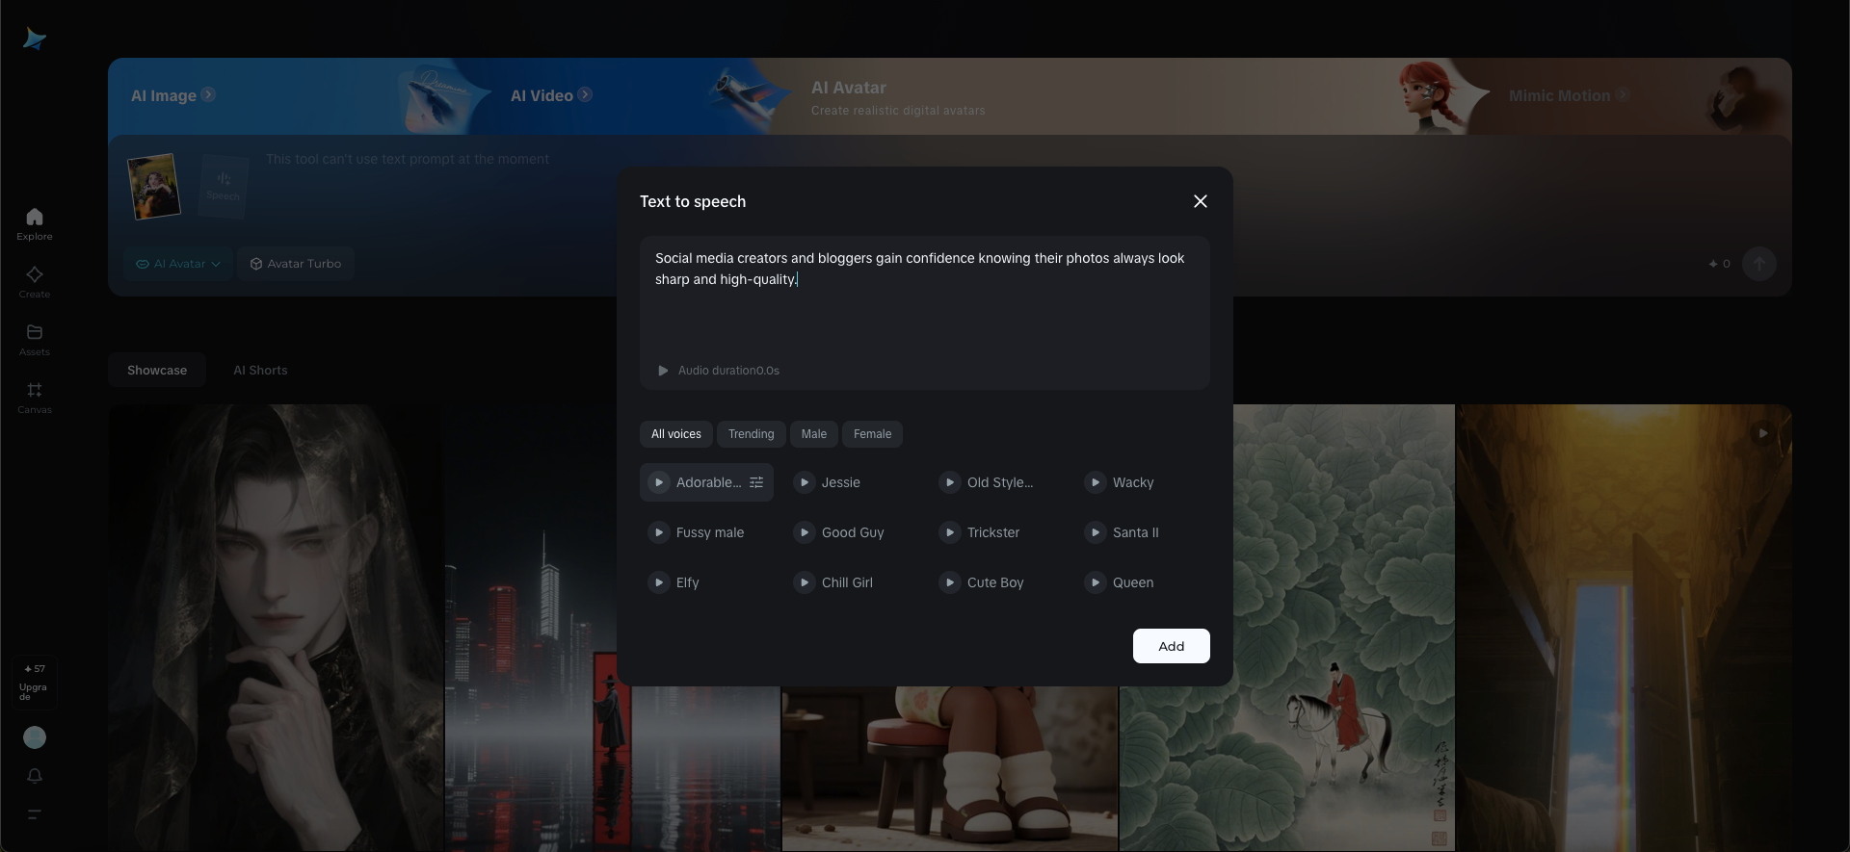Switch to the AI Shorts tab
The height and width of the screenshot is (852, 1850).
260,371
